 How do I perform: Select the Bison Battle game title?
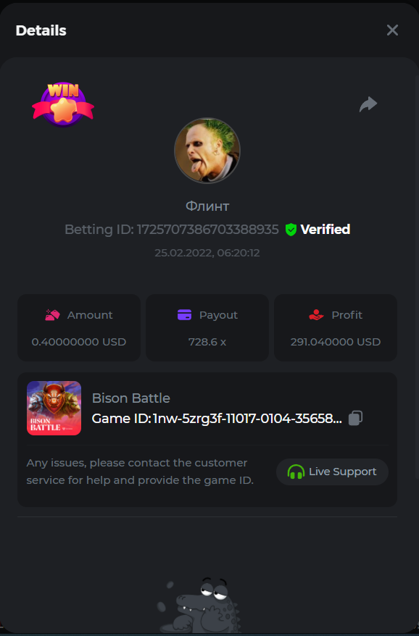tap(130, 398)
